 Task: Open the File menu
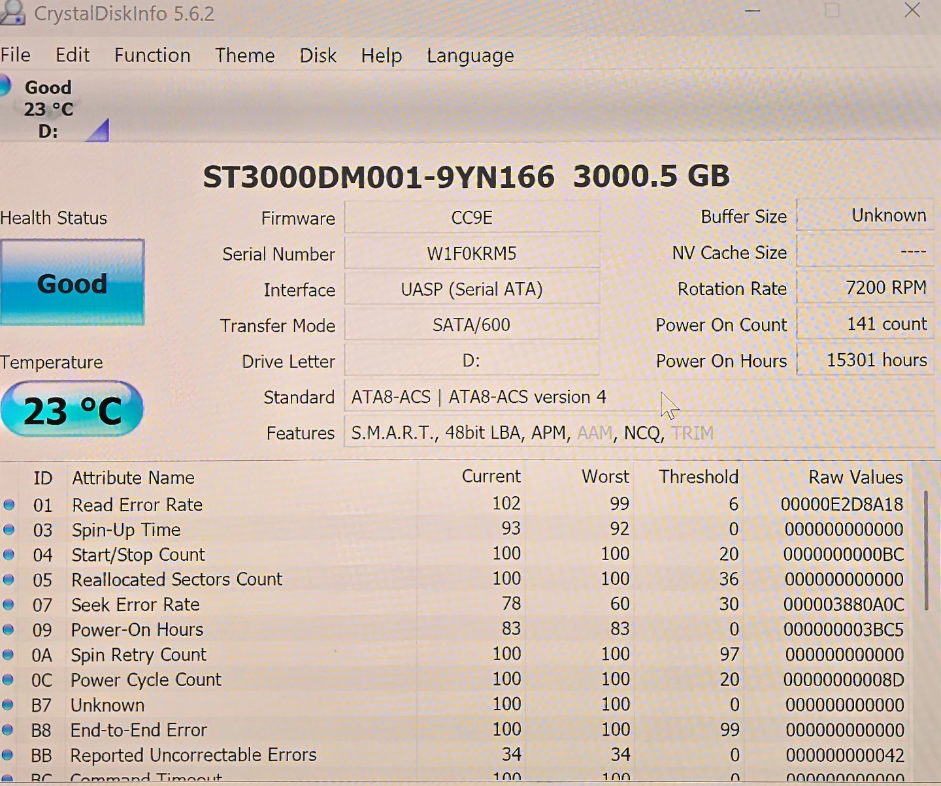(x=16, y=55)
